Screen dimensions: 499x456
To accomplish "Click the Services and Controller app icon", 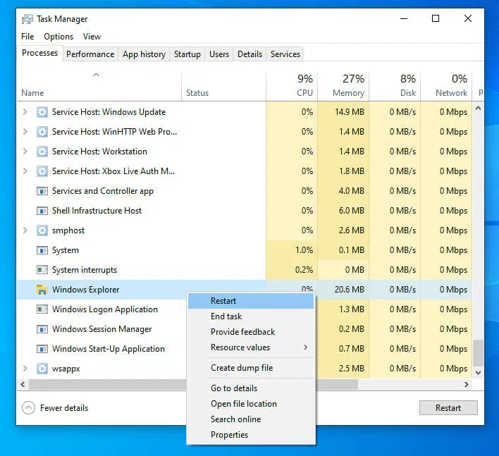I will coord(42,191).
